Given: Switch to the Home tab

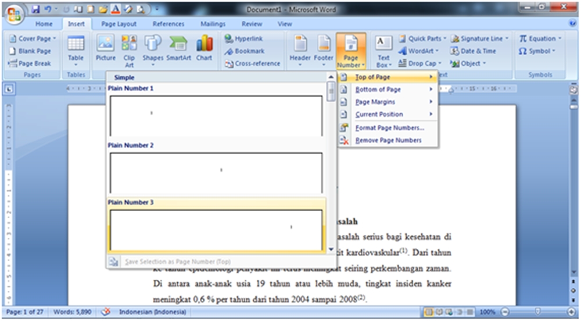Looking at the screenshot, I should click(x=44, y=24).
